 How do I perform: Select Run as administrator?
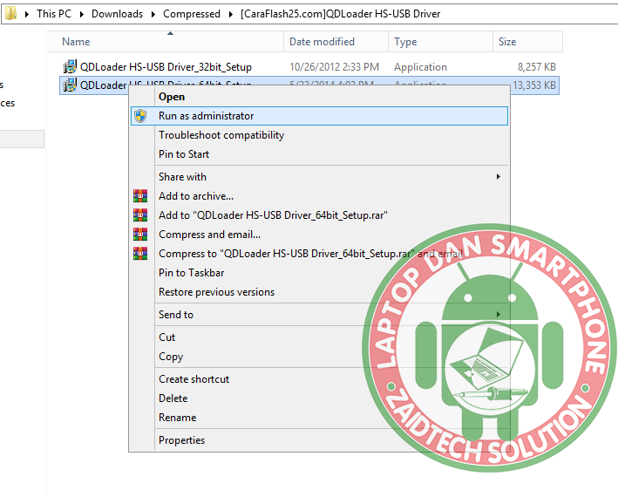pos(319,116)
